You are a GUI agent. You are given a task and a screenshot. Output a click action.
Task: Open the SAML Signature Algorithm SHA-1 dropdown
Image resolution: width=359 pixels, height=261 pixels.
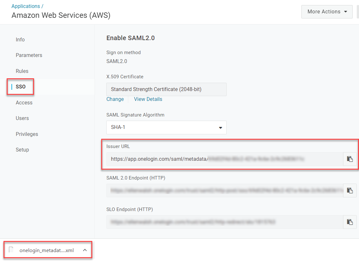point(166,127)
